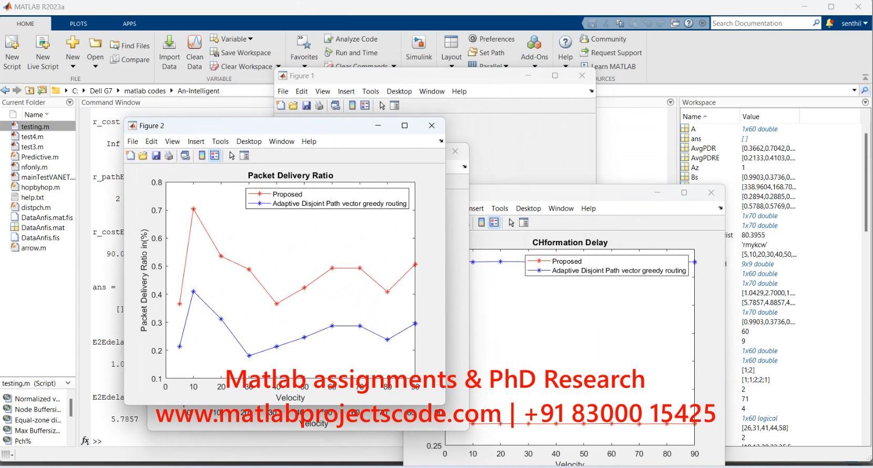The height and width of the screenshot is (468, 873).
Task: Click the Dell G7 path segment
Action: point(101,91)
